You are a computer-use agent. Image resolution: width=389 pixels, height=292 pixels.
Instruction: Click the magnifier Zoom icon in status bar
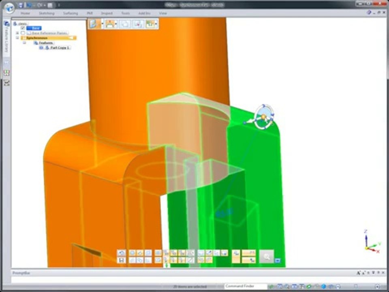tap(287, 287)
